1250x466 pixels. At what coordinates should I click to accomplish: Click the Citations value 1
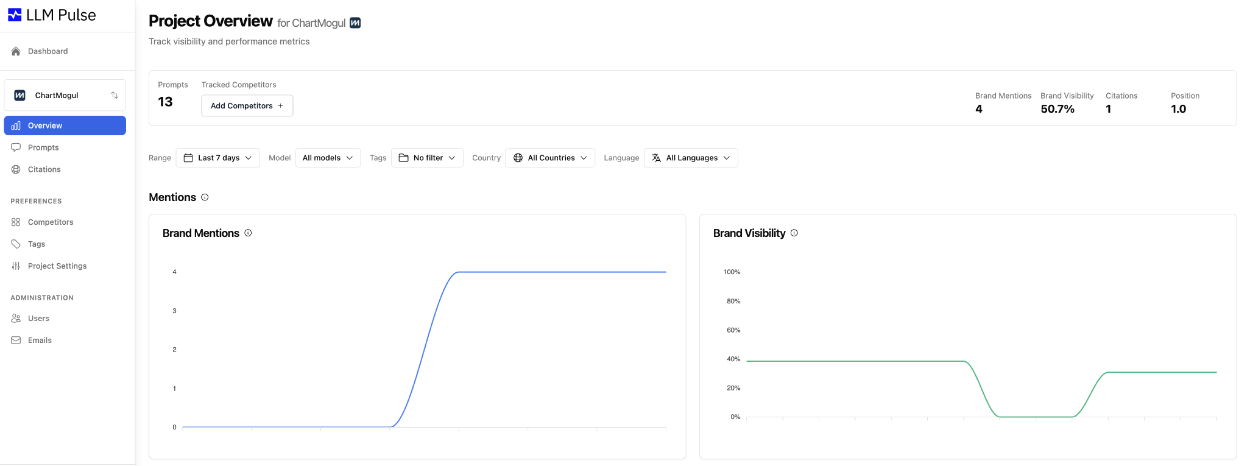pyautogui.click(x=1109, y=109)
